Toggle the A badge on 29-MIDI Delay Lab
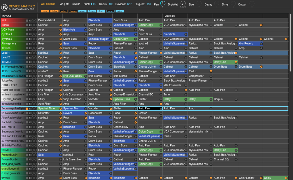 click(236, 150)
